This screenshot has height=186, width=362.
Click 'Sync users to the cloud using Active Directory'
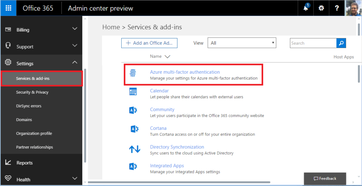[192, 153]
